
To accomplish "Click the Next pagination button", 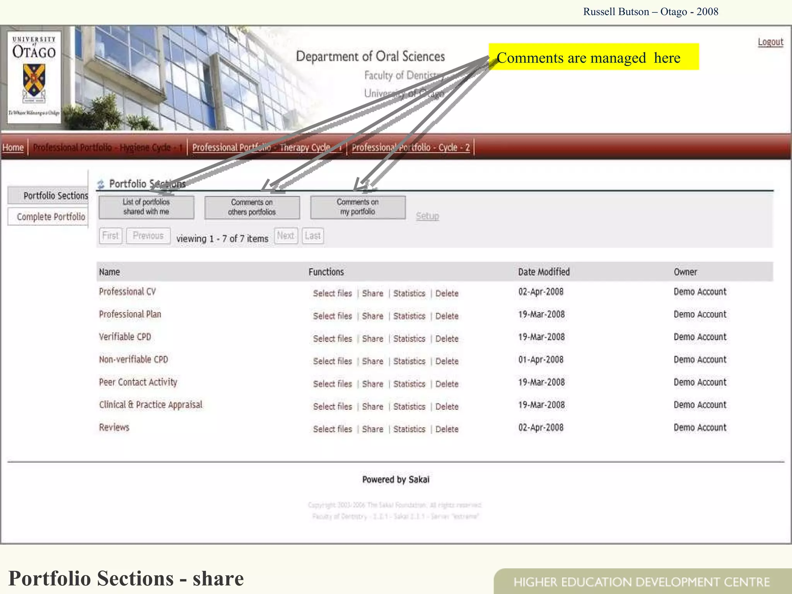I will click(x=286, y=236).
